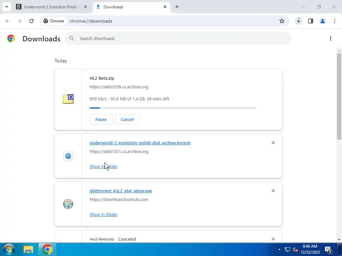Go forward to next page
Image resolution: width=342 pixels, height=256 pixels.
[19, 21]
